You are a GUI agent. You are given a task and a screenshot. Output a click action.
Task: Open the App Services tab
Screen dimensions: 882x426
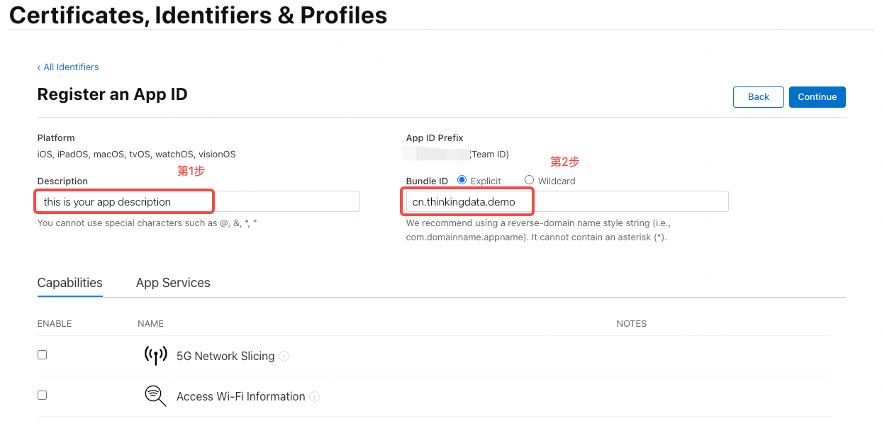tap(173, 283)
